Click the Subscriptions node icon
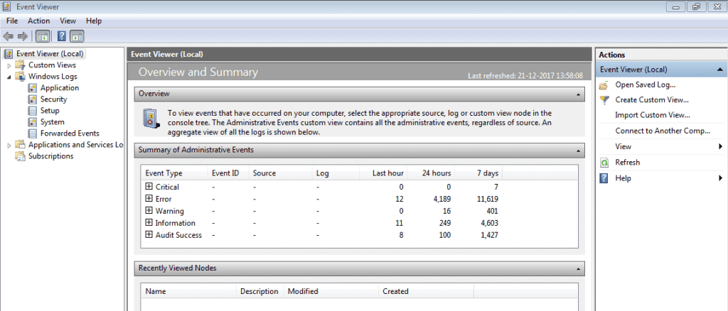Viewport: 728px width, 311px height. point(21,156)
